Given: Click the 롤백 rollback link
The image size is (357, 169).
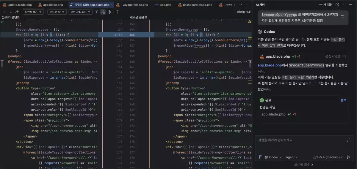Looking at the screenshot, I should tap(343, 100).
